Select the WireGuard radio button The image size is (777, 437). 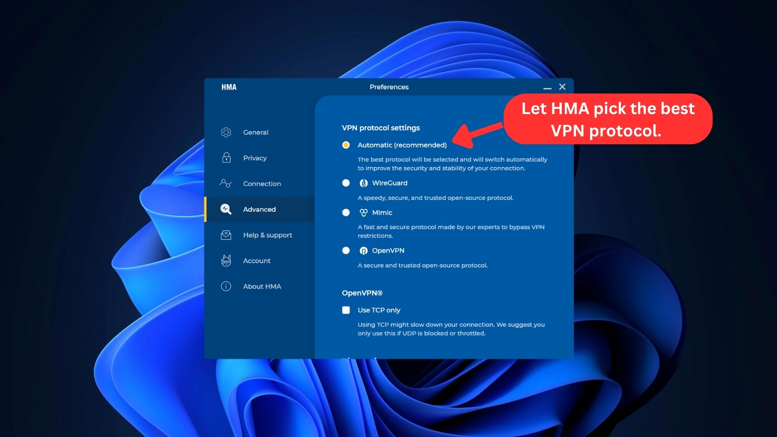[x=346, y=183]
